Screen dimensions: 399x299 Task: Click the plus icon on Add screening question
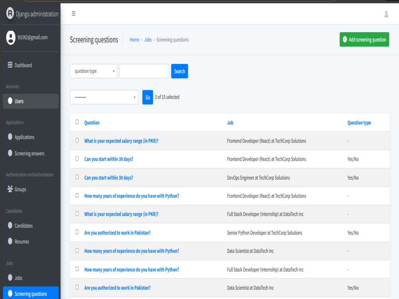[x=345, y=39]
